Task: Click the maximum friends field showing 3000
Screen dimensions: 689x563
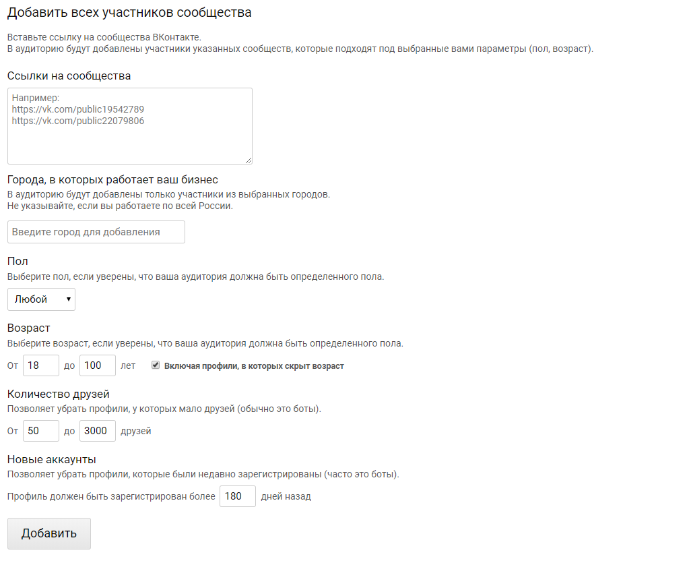Action: (x=98, y=431)
